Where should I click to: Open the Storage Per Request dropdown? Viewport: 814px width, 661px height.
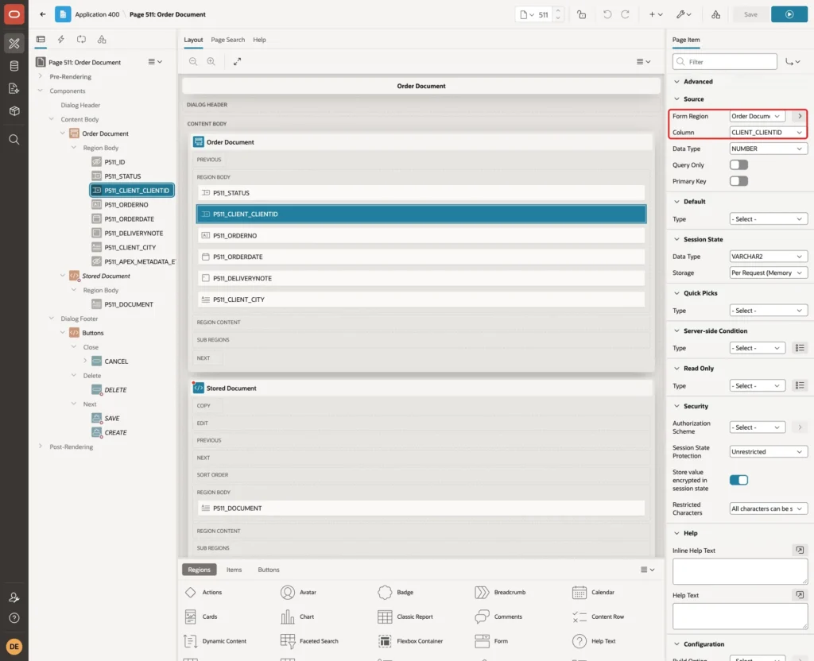[769, 273]
